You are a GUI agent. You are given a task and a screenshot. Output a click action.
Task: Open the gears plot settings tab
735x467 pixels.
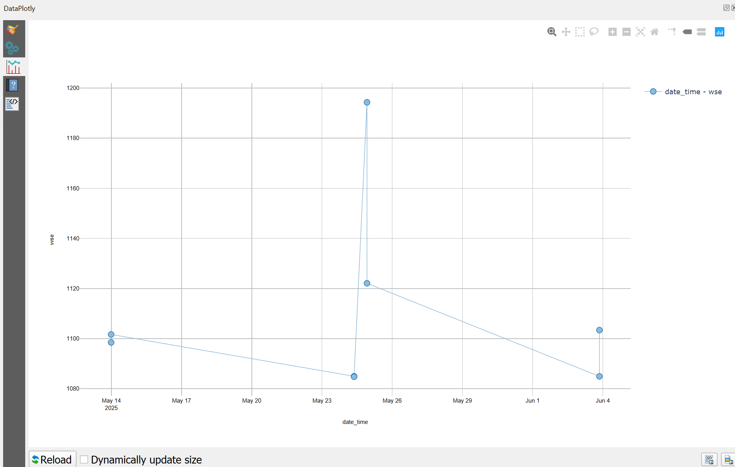tap(12, 48)
